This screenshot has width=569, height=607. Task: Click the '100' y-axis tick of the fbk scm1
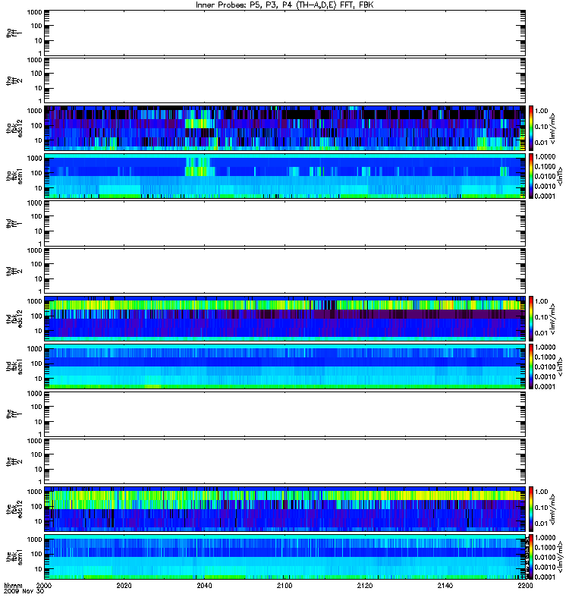pyautogui.click(x=36, y=554)
